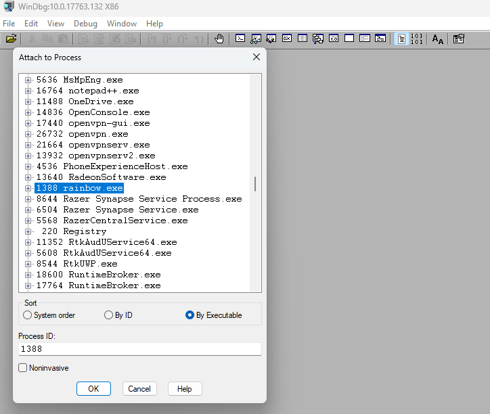Open the Debug menu

[85, 24]
